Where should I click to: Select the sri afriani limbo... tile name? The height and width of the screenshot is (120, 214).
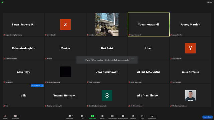(x=148, y=96)
